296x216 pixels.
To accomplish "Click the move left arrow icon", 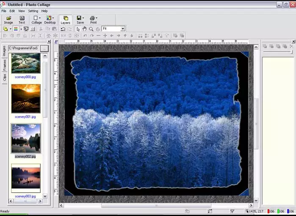I will point(112,35).
